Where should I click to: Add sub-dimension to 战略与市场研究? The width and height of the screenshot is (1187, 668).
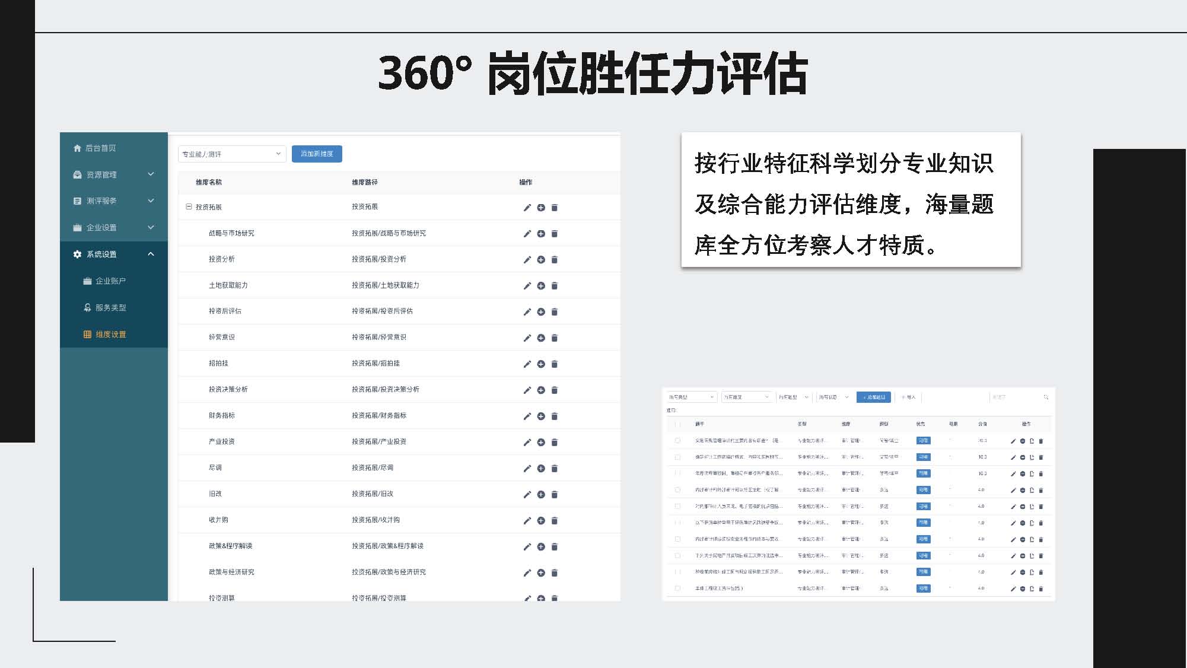[541, 234]
